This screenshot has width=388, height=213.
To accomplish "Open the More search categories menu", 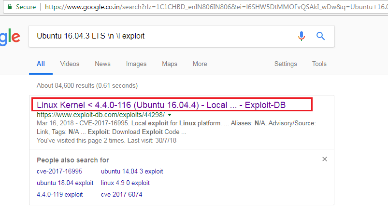I will pyautogui.click(x=200, y=64).
